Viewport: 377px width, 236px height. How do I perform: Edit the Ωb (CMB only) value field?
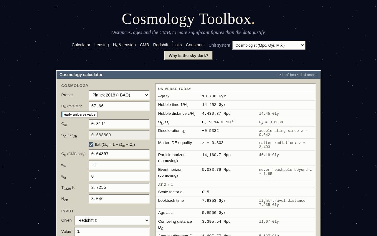tap(119, 154)
